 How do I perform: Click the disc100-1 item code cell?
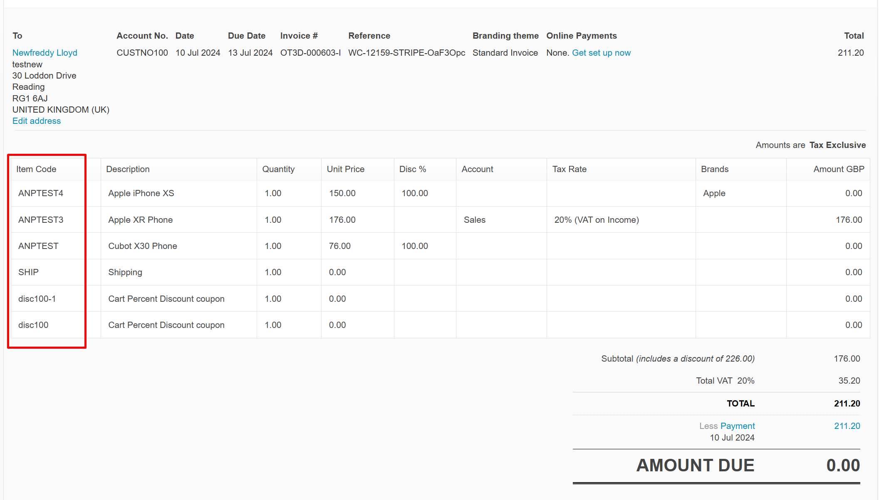[37, 299]
